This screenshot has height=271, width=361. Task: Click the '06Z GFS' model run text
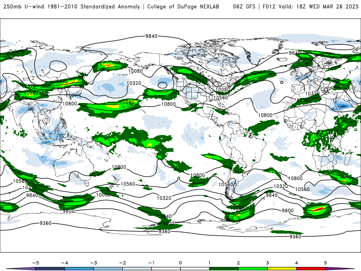(x=244, y=6)
